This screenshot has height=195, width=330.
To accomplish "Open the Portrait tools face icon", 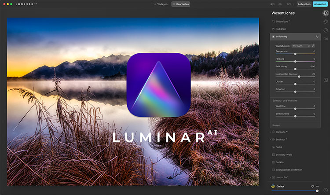I will coord(326,30).
